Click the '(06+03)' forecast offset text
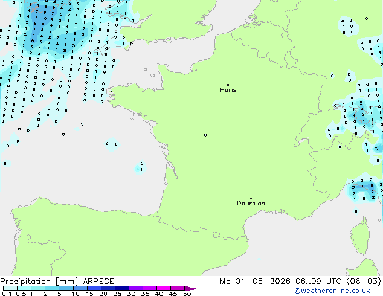Image resolution: width=383 pixels, height=296 pixels. [364, 282]
